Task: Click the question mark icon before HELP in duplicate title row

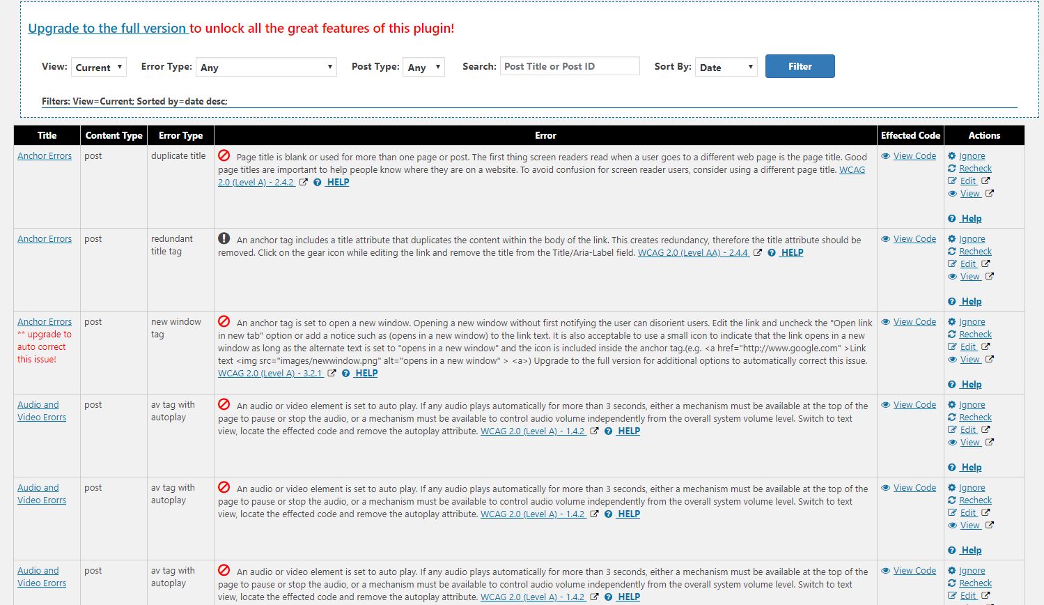Action: (317, 183)
